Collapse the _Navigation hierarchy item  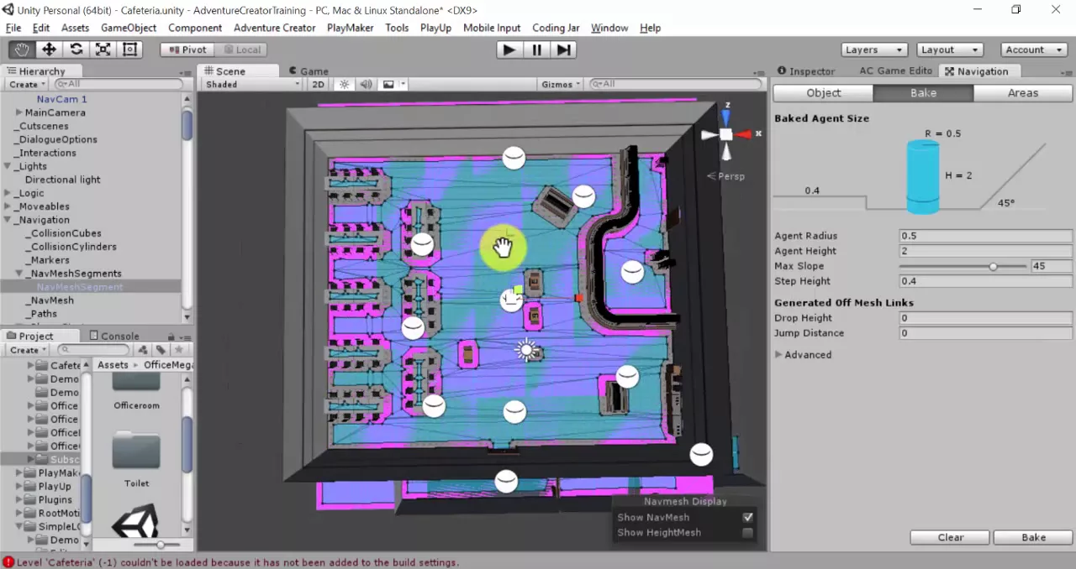(x=8, y=220)
